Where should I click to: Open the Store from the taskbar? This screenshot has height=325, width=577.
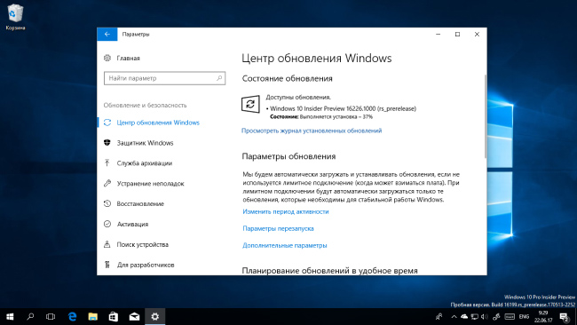tap(114, 316)
